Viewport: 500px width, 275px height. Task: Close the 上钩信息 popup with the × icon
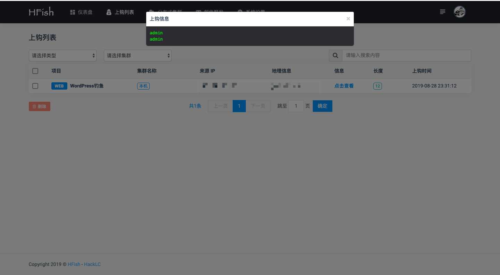pos(348,19)
